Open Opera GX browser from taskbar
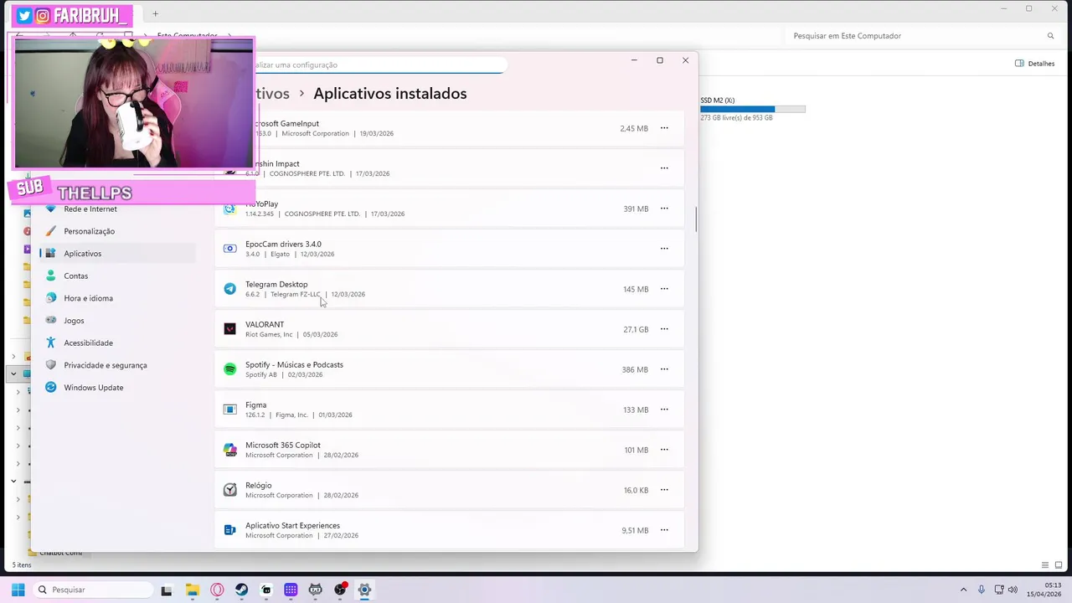The width and height of the screenshot is (1072, 603). [x=217, y=590]
